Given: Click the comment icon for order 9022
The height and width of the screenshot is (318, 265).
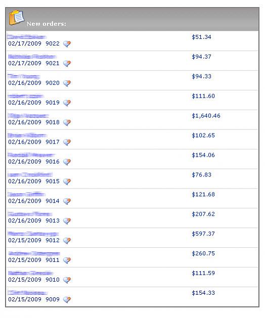Looking at the screenshot, I should [67, 43].
